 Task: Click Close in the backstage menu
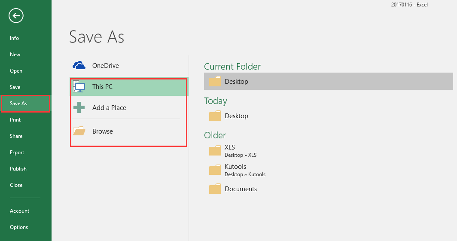pos(16,185)
